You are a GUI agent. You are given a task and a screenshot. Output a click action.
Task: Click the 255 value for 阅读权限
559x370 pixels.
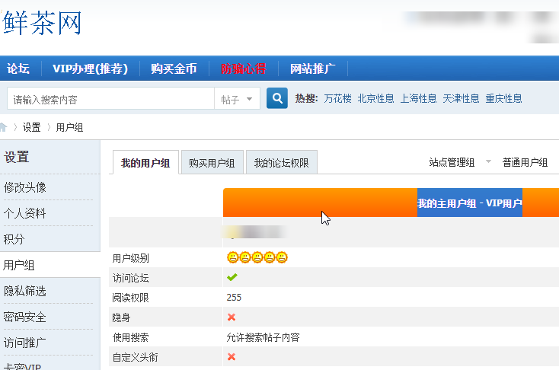click(234, 297)
